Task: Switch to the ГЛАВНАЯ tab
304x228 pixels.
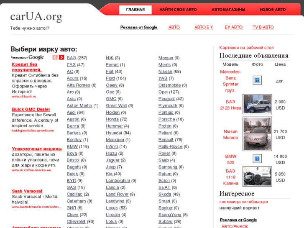Action: [135, 10]
